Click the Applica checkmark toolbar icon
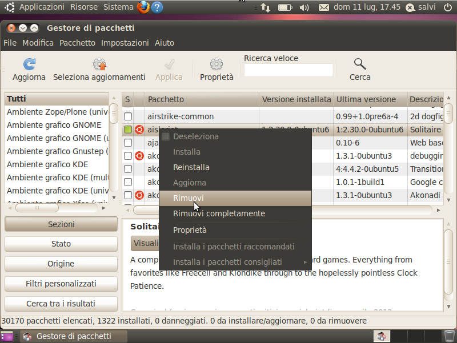 (x=169, y=64)
